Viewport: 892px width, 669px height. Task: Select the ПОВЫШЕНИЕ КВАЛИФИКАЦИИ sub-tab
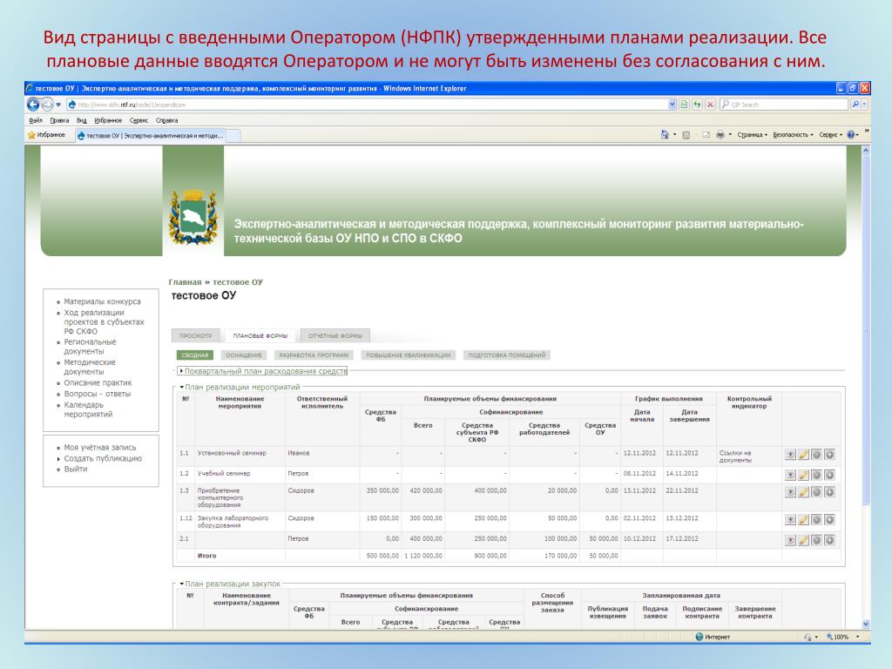coord(408,355)
